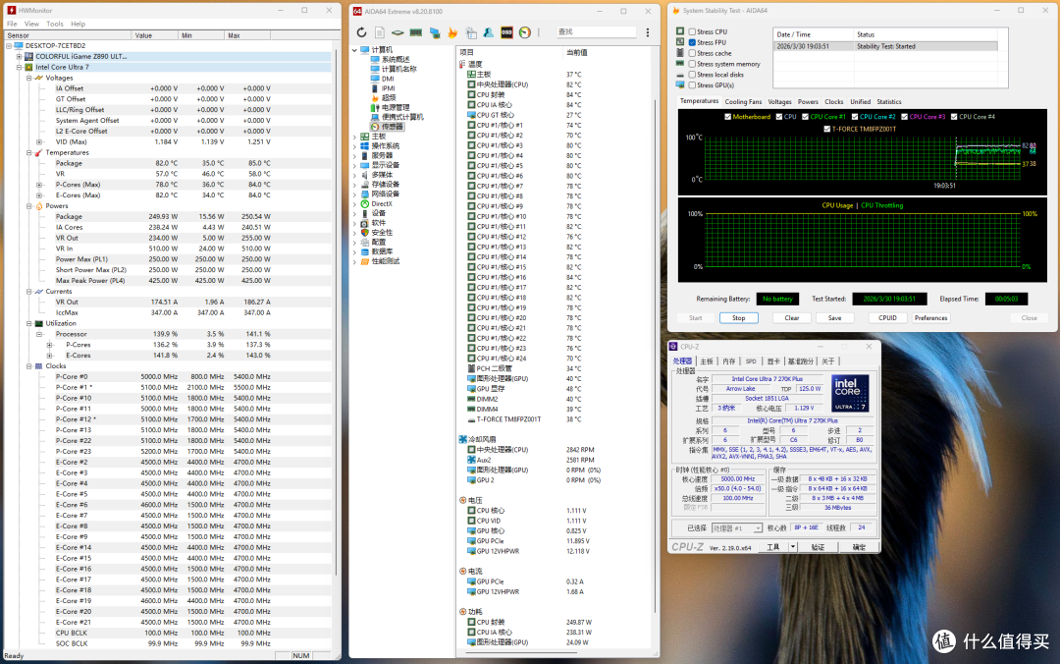Image resolution: width=1060 pixels, height=664 pixels.
Task: Click the AIDA64 refresh icon
Action: 361,32
